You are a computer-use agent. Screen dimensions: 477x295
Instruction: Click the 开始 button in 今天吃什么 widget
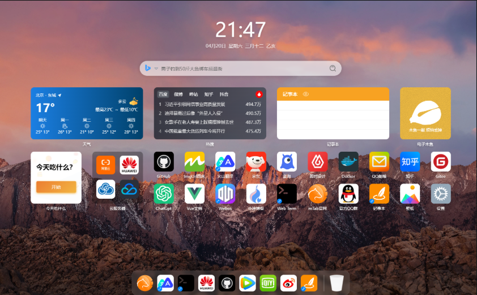(x=56, y=187)
